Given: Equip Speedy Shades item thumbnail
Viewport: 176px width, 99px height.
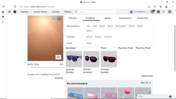Looking at the screenshot, I should (74, 59).
